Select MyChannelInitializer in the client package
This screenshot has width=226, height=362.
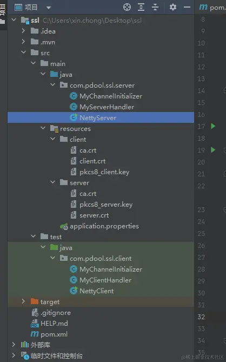click(111, 269)
